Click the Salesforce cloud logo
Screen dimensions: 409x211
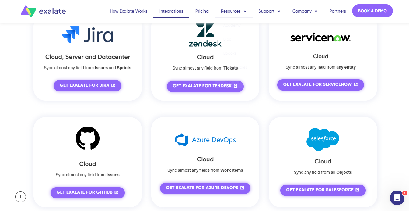[x=323, y=139]
